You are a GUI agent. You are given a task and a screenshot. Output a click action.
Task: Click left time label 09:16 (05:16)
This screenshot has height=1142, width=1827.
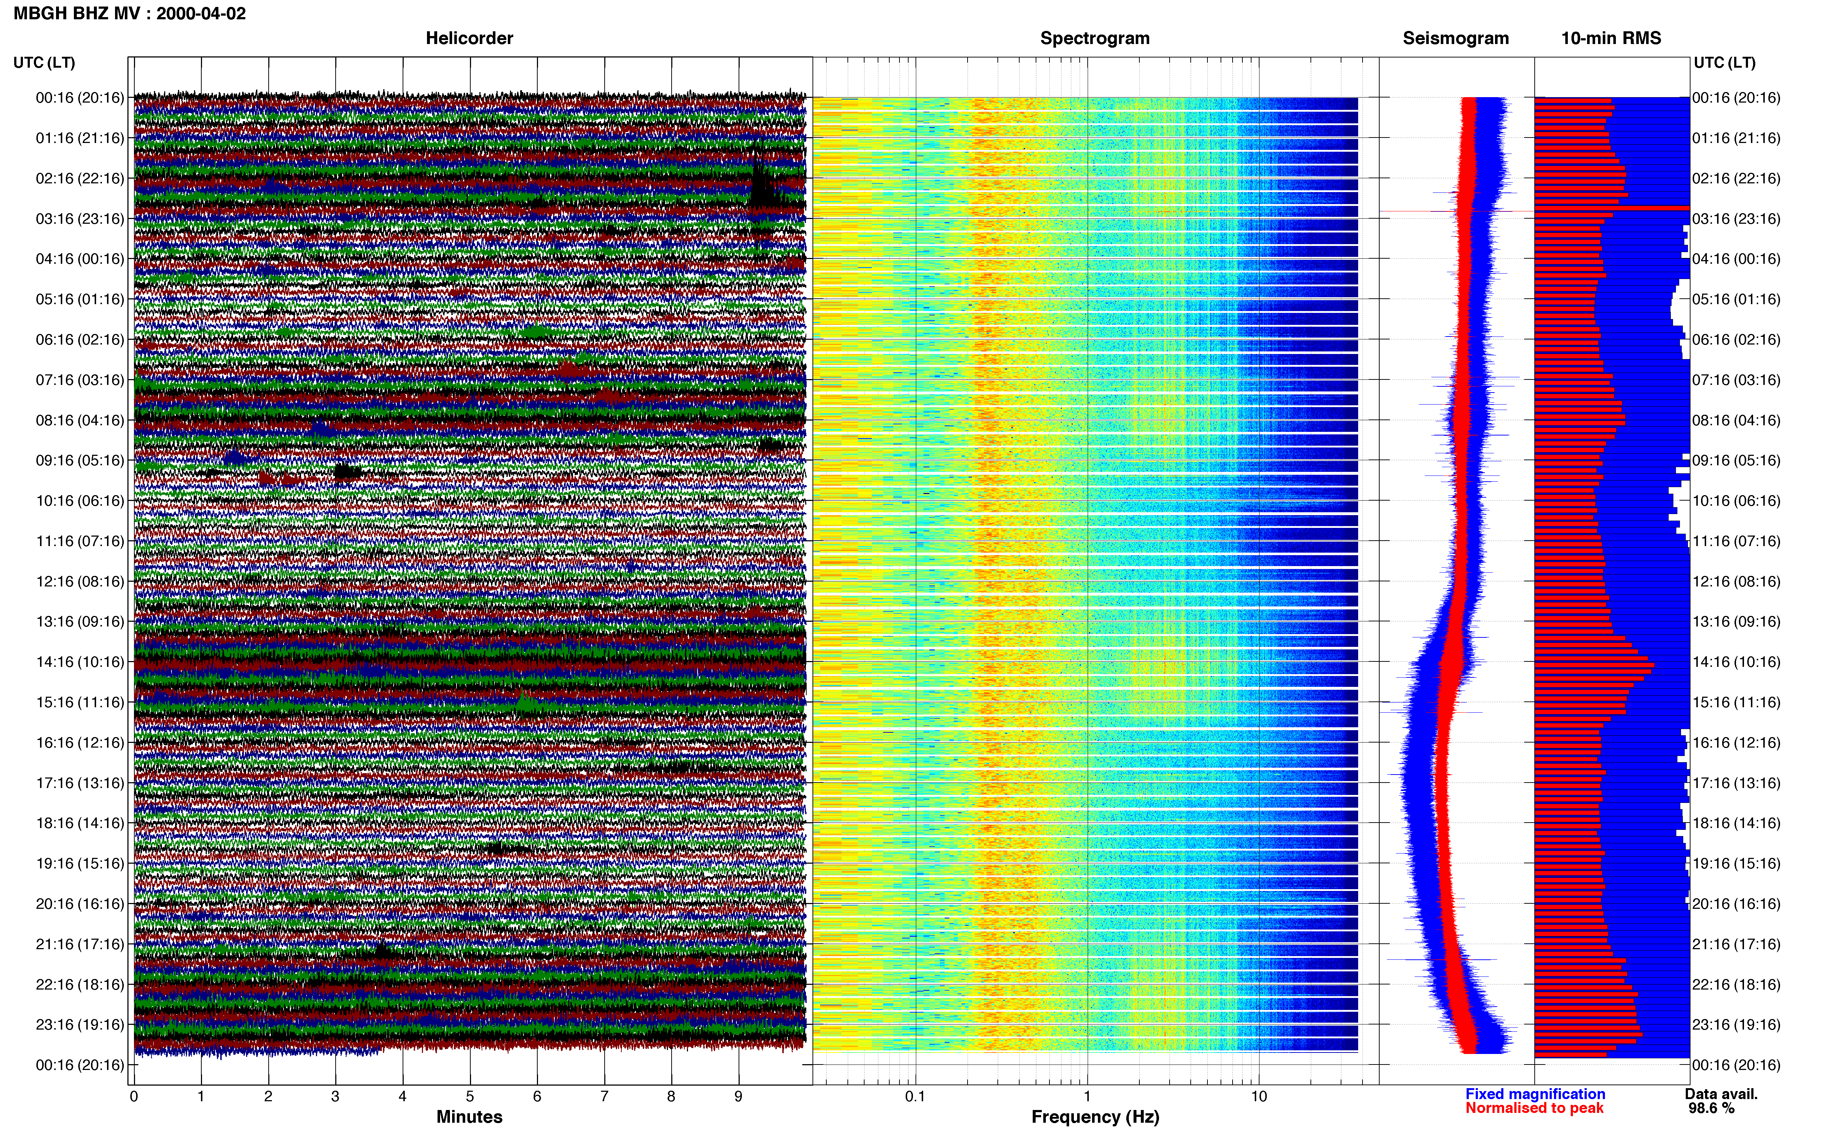tap(80, 461)
